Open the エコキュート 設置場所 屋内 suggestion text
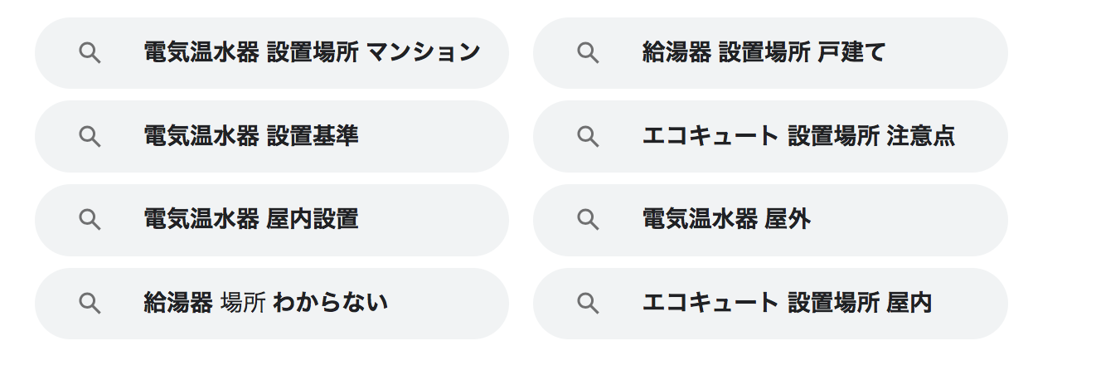This screenshot has height=370, width=1096. pyautogui.click(x=787, y=304)
